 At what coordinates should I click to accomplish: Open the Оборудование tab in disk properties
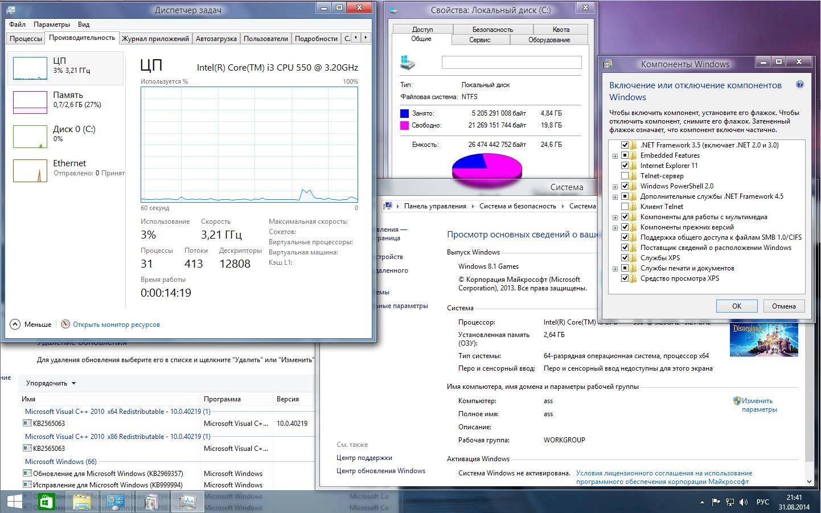tap(549, 40)
